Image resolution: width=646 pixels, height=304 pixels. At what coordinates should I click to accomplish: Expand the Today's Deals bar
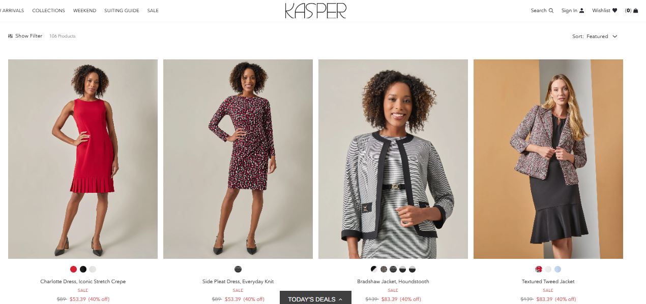[x=315, y=298]
